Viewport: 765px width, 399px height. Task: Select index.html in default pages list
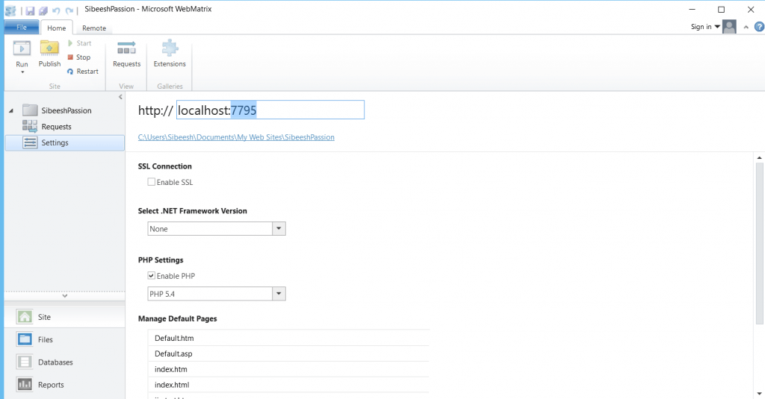[288, 385]
